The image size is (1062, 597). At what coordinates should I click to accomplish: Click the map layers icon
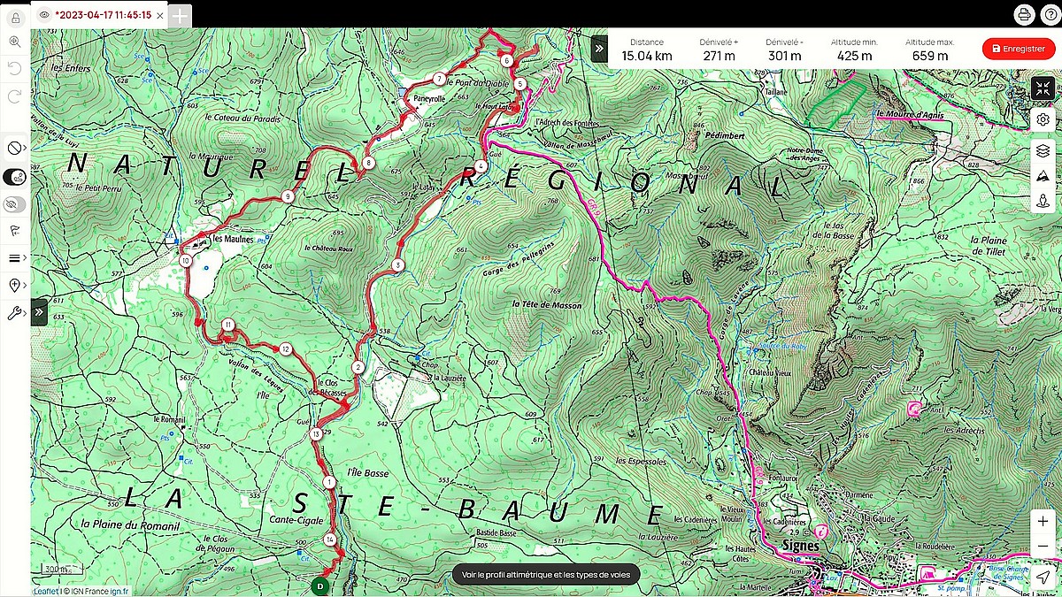point(1043,150)
